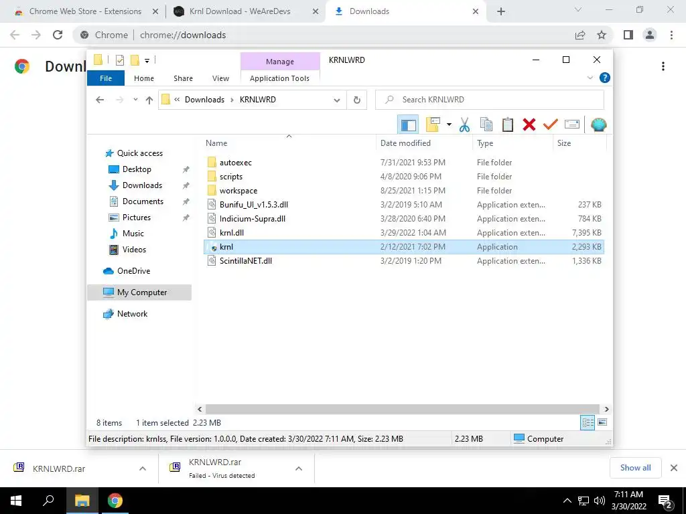Click Explorer Back arrow
Image resolution: width=686 pixels, height=514 pixels.
click(x=100, y=100)
